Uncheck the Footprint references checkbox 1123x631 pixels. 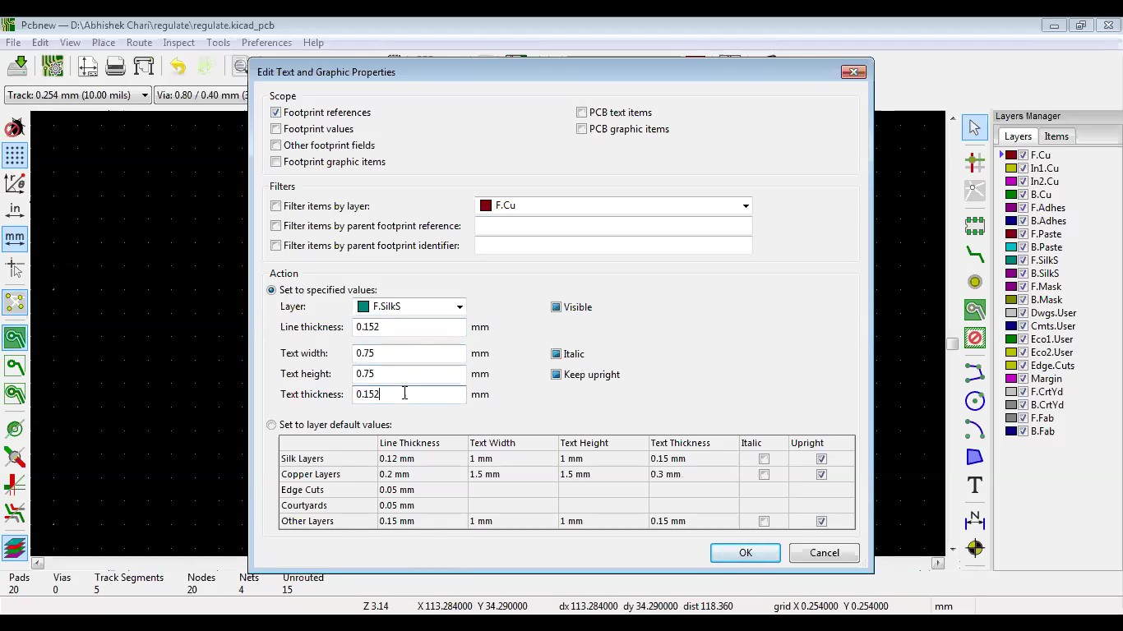point(275,112)
